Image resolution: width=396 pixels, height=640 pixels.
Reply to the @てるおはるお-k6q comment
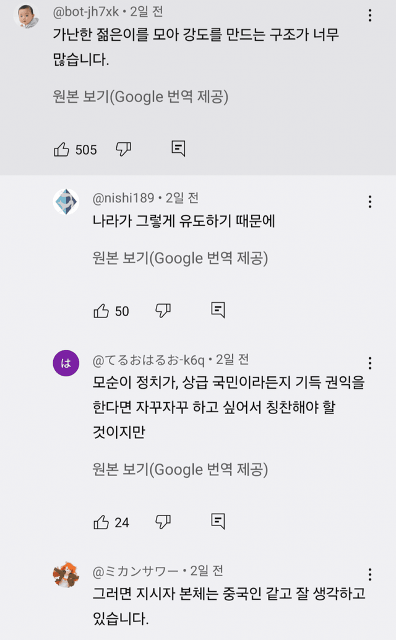pos(217,522)
